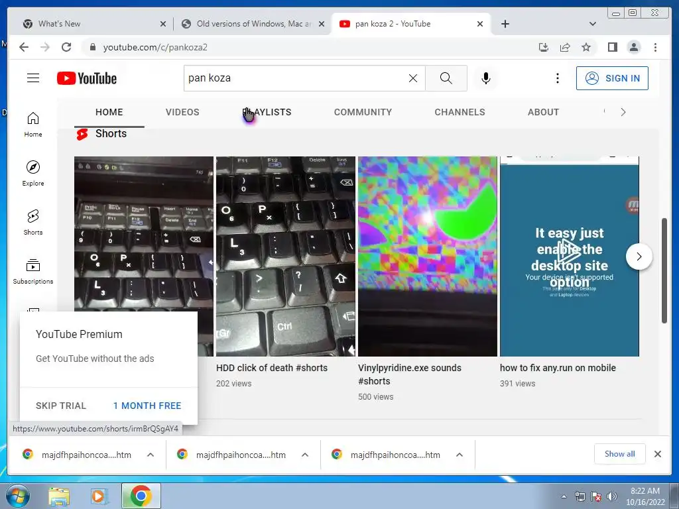Go back with the browser back arrow
Viewport: 679px width, 509px height.
[24, 47]
